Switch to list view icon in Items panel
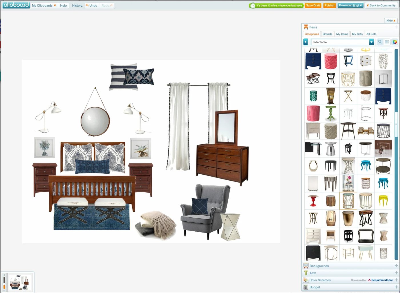 pos(387,42)
